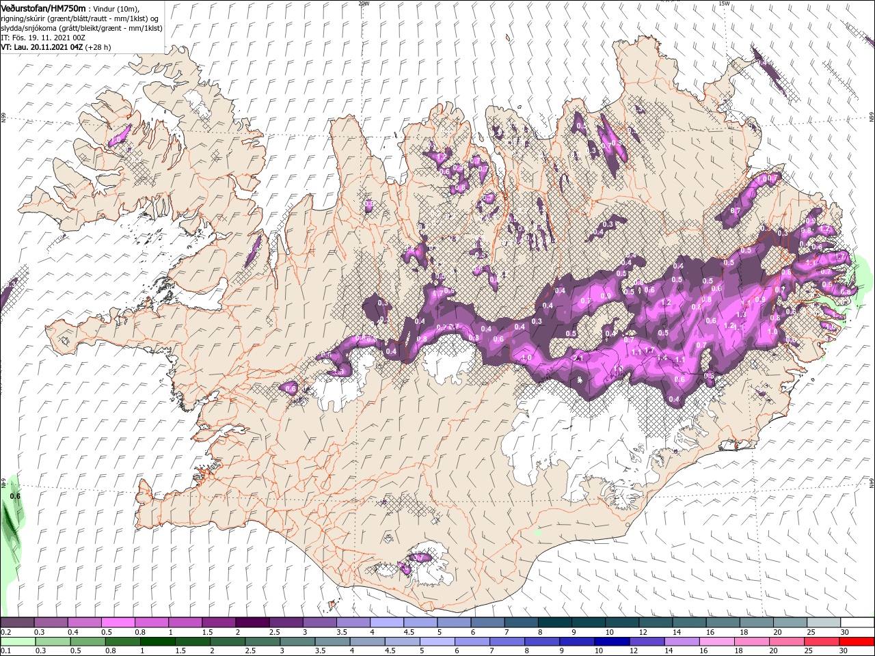
Task: Click the '0.1' label in lower legend
Action: [x=5, y=651]
